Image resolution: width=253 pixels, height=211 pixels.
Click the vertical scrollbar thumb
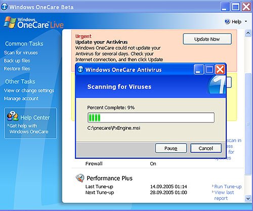click(248, 124)
